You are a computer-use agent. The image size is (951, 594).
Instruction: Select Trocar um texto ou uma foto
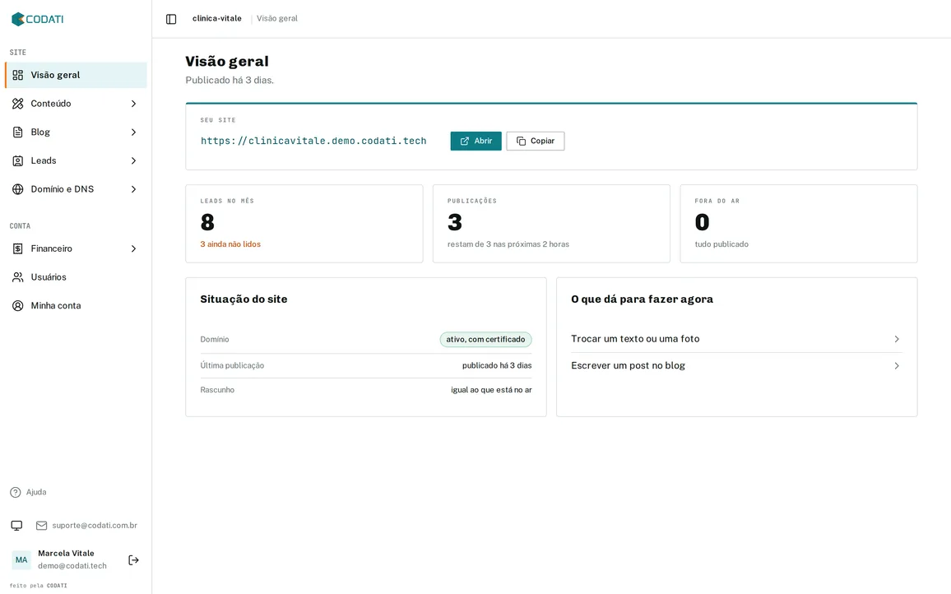737,339
